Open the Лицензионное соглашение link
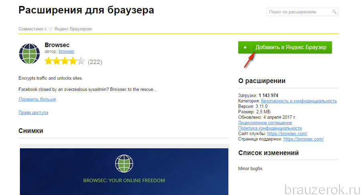The width and height of the screenshot is (361, 195). click(265, 123)
